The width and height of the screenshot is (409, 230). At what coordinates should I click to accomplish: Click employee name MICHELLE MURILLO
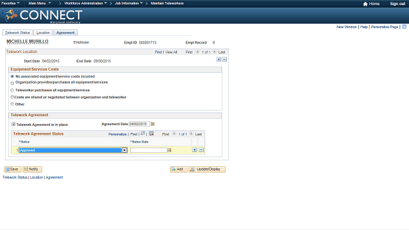pos(27,42)
